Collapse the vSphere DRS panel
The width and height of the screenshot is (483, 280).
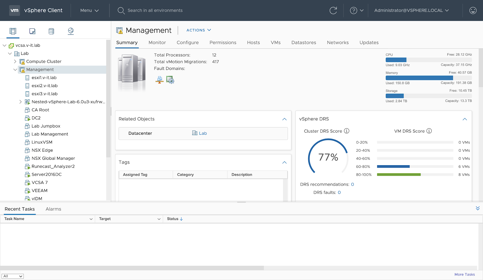(465, 119)
